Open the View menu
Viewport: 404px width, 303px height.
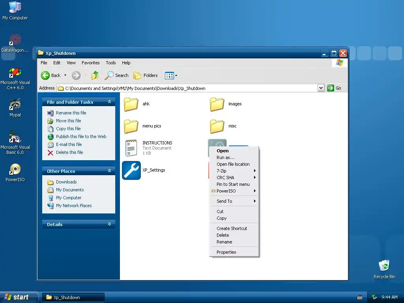tap(71, 63)
